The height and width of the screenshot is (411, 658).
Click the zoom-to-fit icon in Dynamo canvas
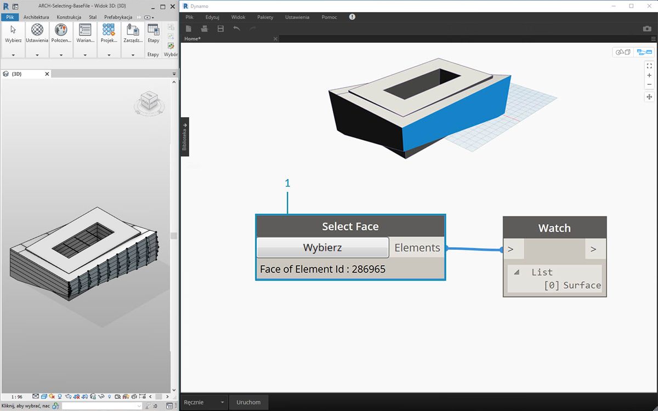click(x=649, y=66)
